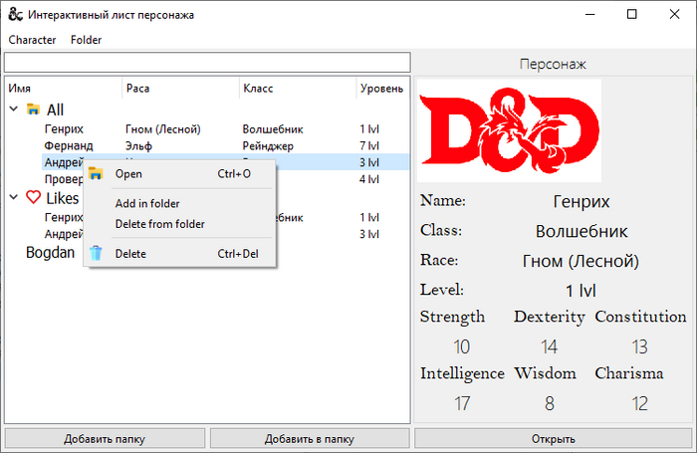Click the Level value 1 lvl in panel
Image resolution: width=697 pixels, height=453 pixels.
tap(581, 291)
